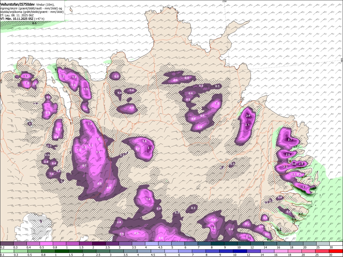343x257 pixels.
Task: Pick the upper-row swatch above label 14
Action: point(270,243)
